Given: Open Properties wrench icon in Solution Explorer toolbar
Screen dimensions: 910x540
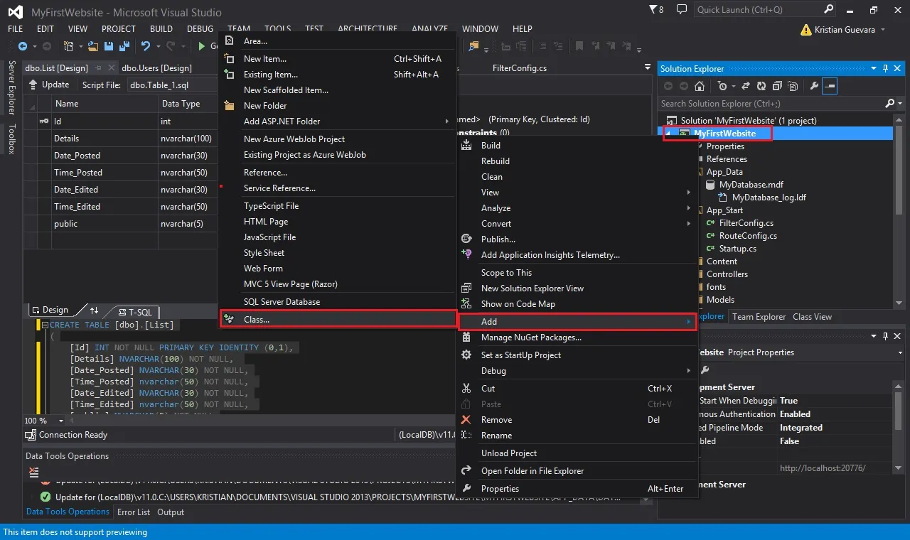Looking at the screenshot, I should 815,86.
